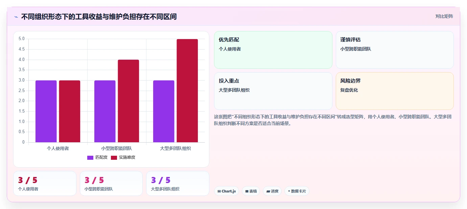Click the 2.5 y-axis tick value
This screenshot has width=467, height=209.
[x=22, y=91]
